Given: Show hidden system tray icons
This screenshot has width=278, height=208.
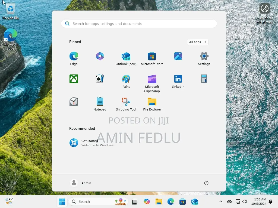Looking at the screenshot, I should (x=220, y=201).
